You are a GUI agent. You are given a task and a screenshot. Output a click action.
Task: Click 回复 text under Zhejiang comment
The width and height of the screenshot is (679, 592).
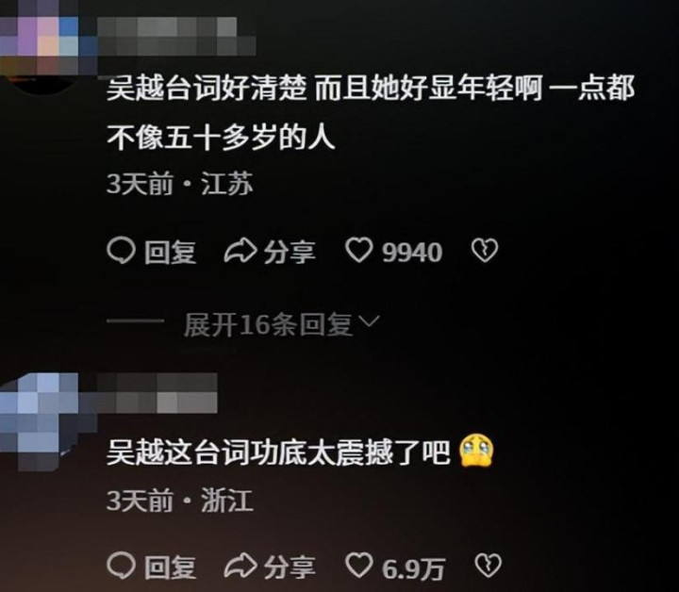[170, 567]
